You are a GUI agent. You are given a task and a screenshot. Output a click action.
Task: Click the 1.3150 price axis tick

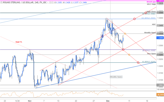160,73
